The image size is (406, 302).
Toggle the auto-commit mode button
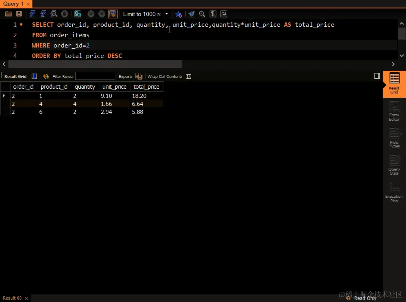point(113,14)
